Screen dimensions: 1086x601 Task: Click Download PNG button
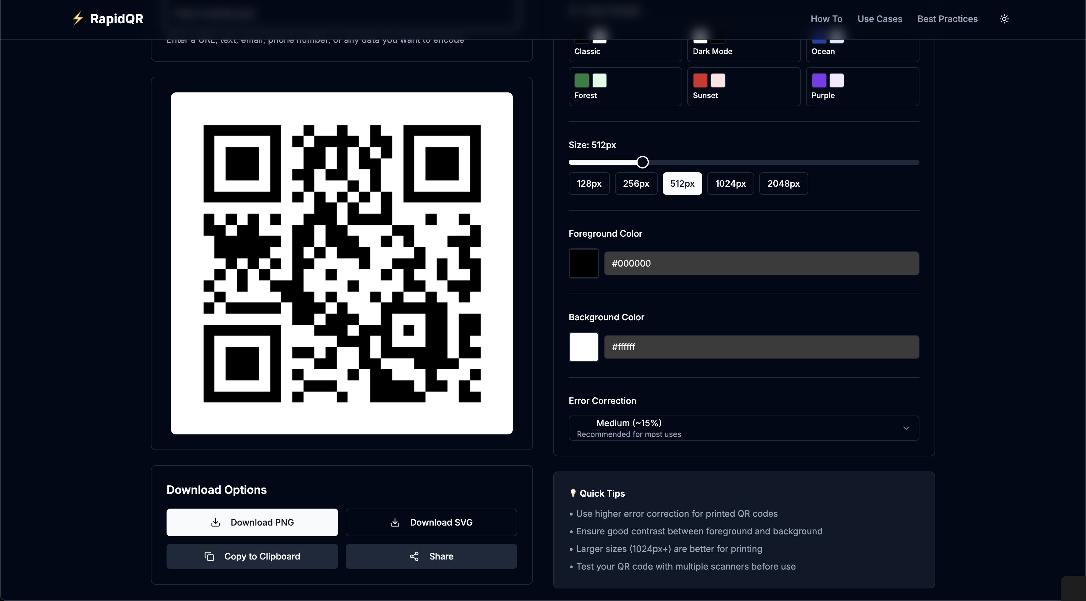point(252,522)
